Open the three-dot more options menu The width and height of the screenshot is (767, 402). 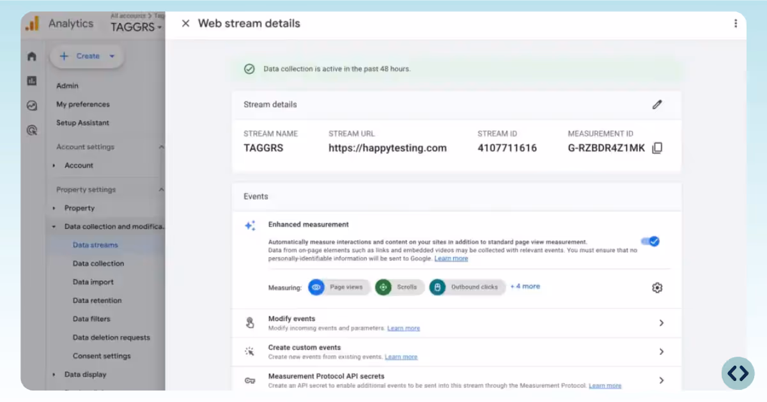tap(736, 24)
